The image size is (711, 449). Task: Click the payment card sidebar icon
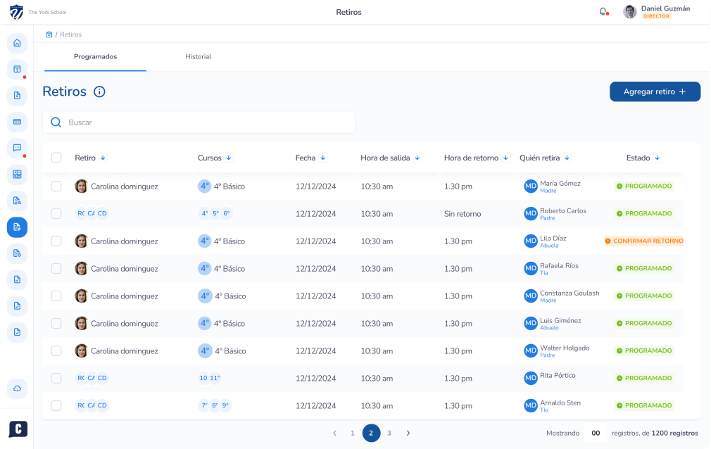click(x=17, y=122)
